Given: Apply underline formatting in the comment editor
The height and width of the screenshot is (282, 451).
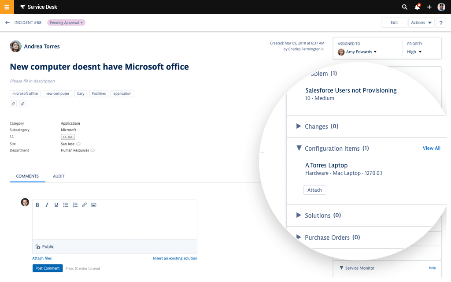Looking at the screenshot, I should pyautogui.click(x=56, y=204).
